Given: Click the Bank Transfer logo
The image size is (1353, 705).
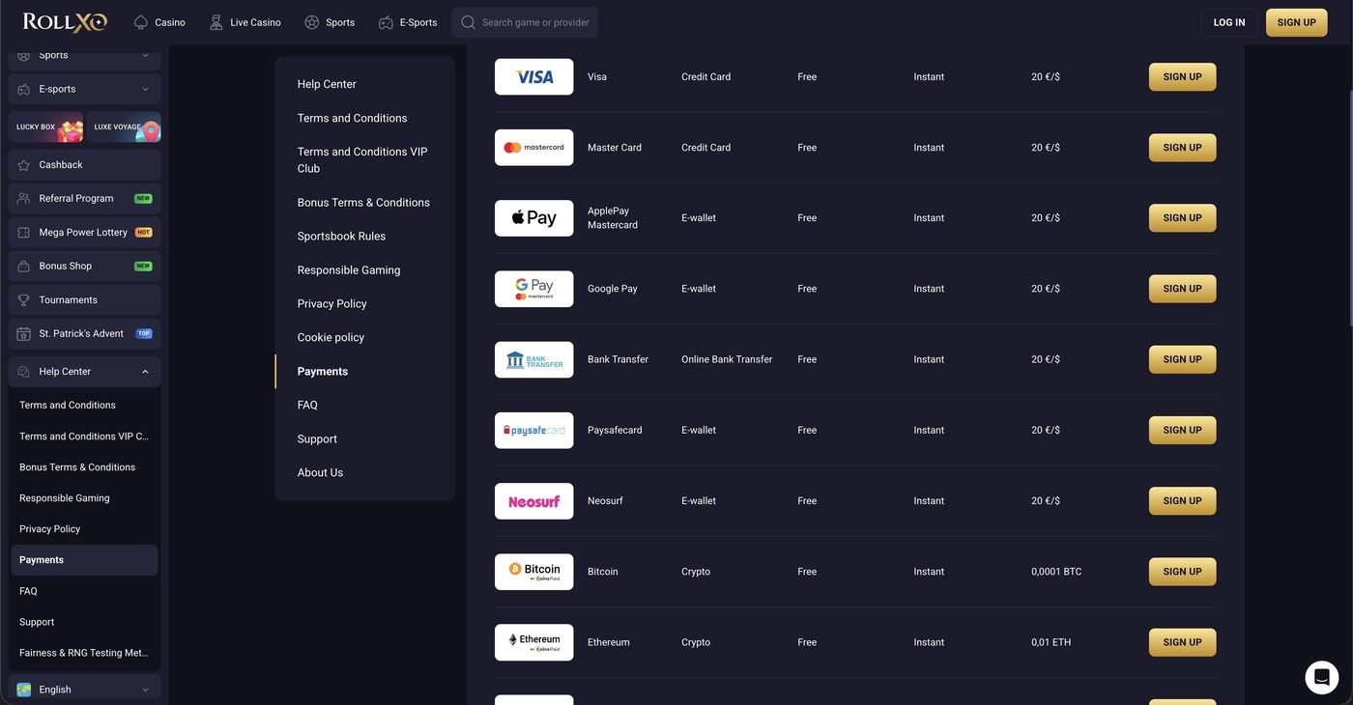Looking at the screenshot, I should click(534, 359).
